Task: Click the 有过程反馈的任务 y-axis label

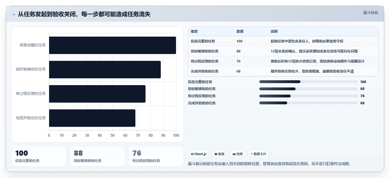Action: [x=31, y=93]
